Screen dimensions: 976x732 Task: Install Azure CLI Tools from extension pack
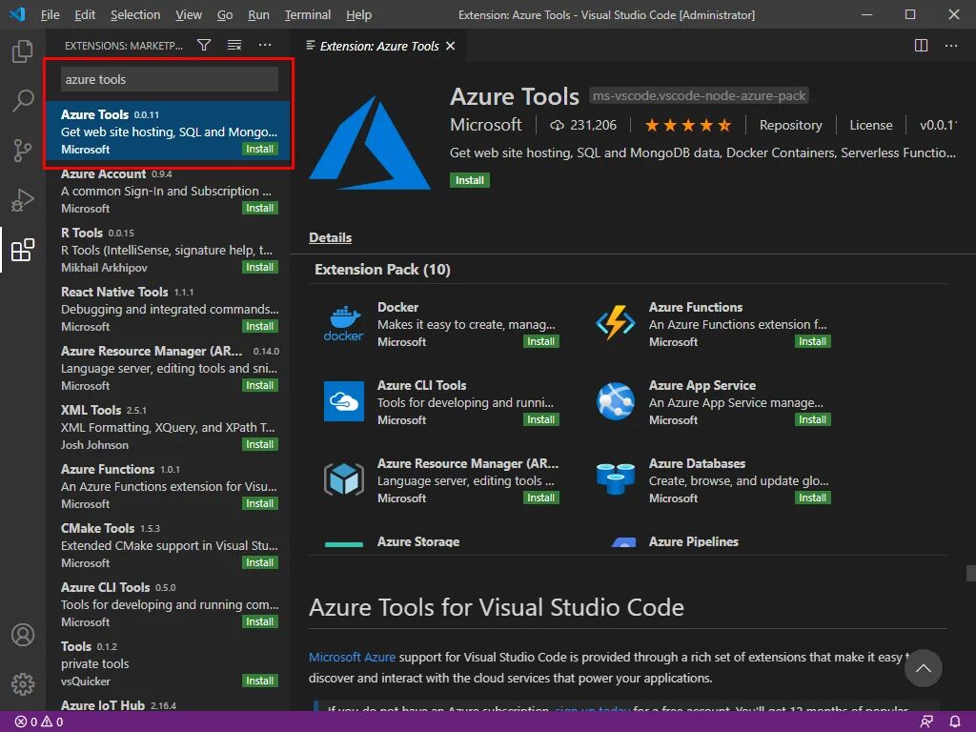click(x=541, y=419)
